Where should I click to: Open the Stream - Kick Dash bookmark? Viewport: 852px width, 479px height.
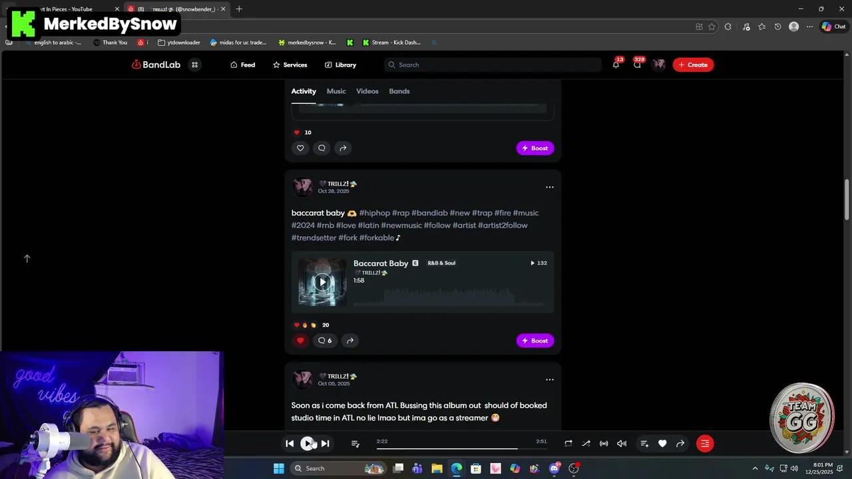[x=391, y=43]
